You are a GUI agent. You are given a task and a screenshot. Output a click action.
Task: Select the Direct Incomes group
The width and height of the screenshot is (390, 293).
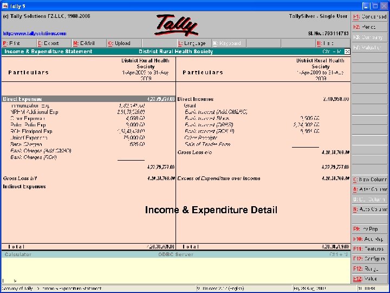pyautogui.click(x=263, y=99)
